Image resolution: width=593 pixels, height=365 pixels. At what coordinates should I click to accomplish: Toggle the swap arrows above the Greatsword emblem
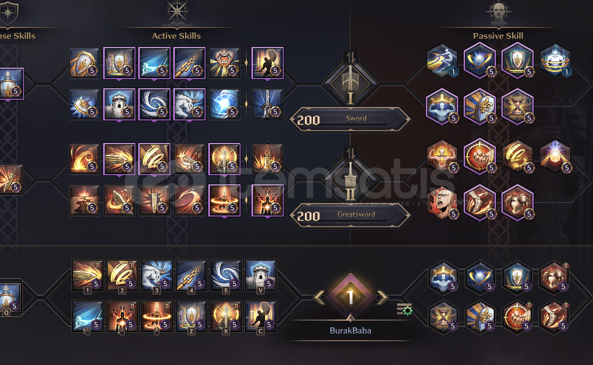(350, 154)
